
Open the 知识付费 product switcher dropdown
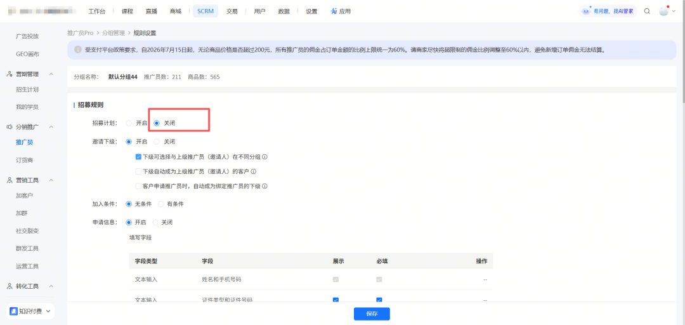coord(48,311)
